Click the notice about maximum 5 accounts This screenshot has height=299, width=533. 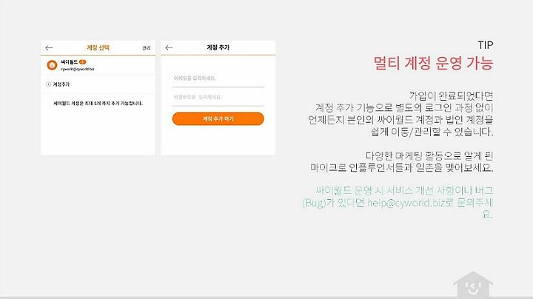pyautogui.click(x=98, y=104)
